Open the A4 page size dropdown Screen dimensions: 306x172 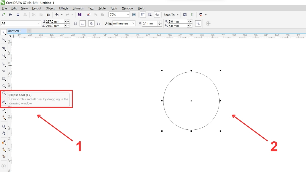(x=39, y=23)
